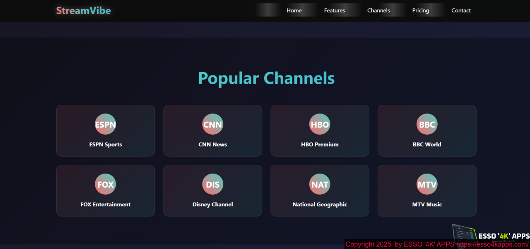
Task: Click the BBC circular channel icon
Action: click(x=427, y=124)
